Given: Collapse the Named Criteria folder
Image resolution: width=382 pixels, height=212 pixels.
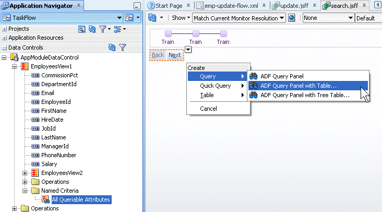Looking at the screenshot, I should [x=25, y=191].
